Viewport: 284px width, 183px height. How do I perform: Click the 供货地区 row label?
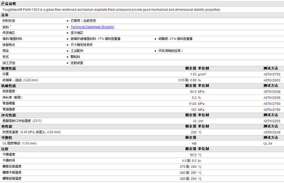tap(9, 33)
